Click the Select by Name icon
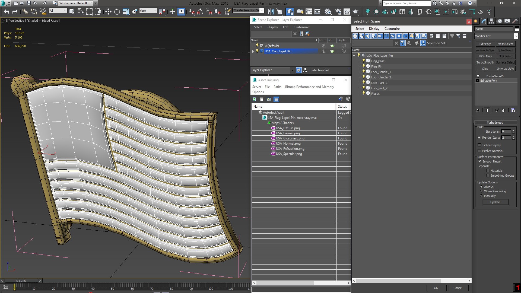521x293 pixels. click(x=81, y=11)
